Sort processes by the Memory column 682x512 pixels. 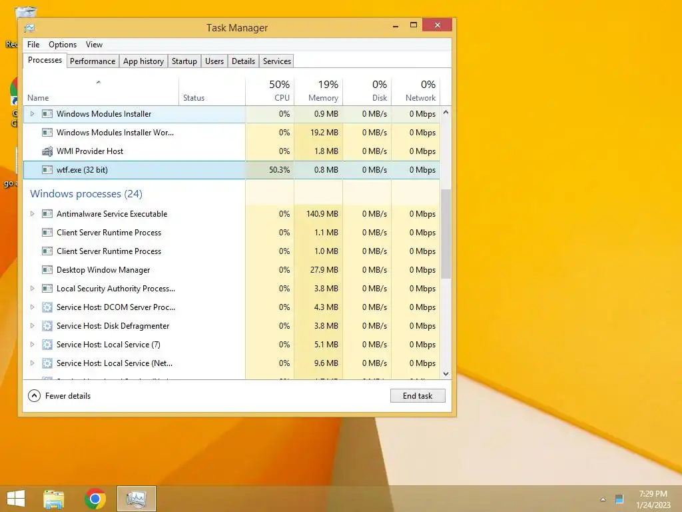point(318,92)
